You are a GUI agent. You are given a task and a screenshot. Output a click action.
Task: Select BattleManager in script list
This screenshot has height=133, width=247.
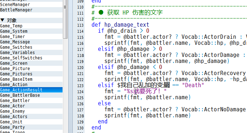click(x=16, y=10)
